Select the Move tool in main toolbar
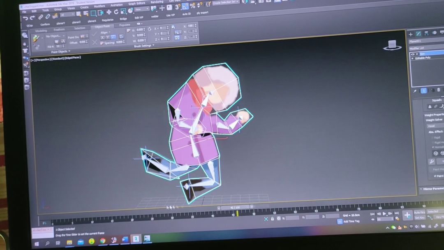444x250 pixels. click(109, 12)
